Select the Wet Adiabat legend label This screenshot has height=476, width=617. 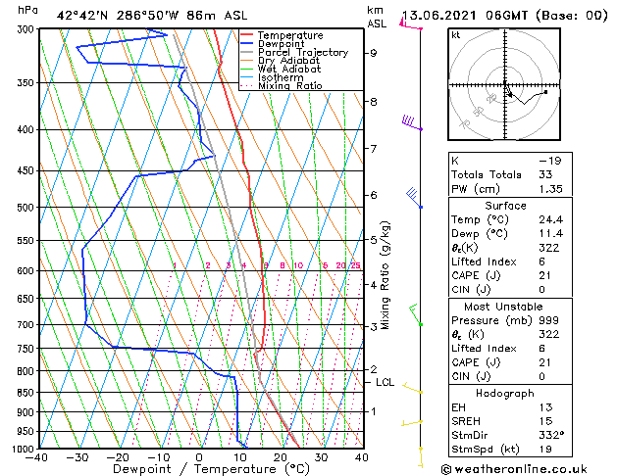(289, 70)
